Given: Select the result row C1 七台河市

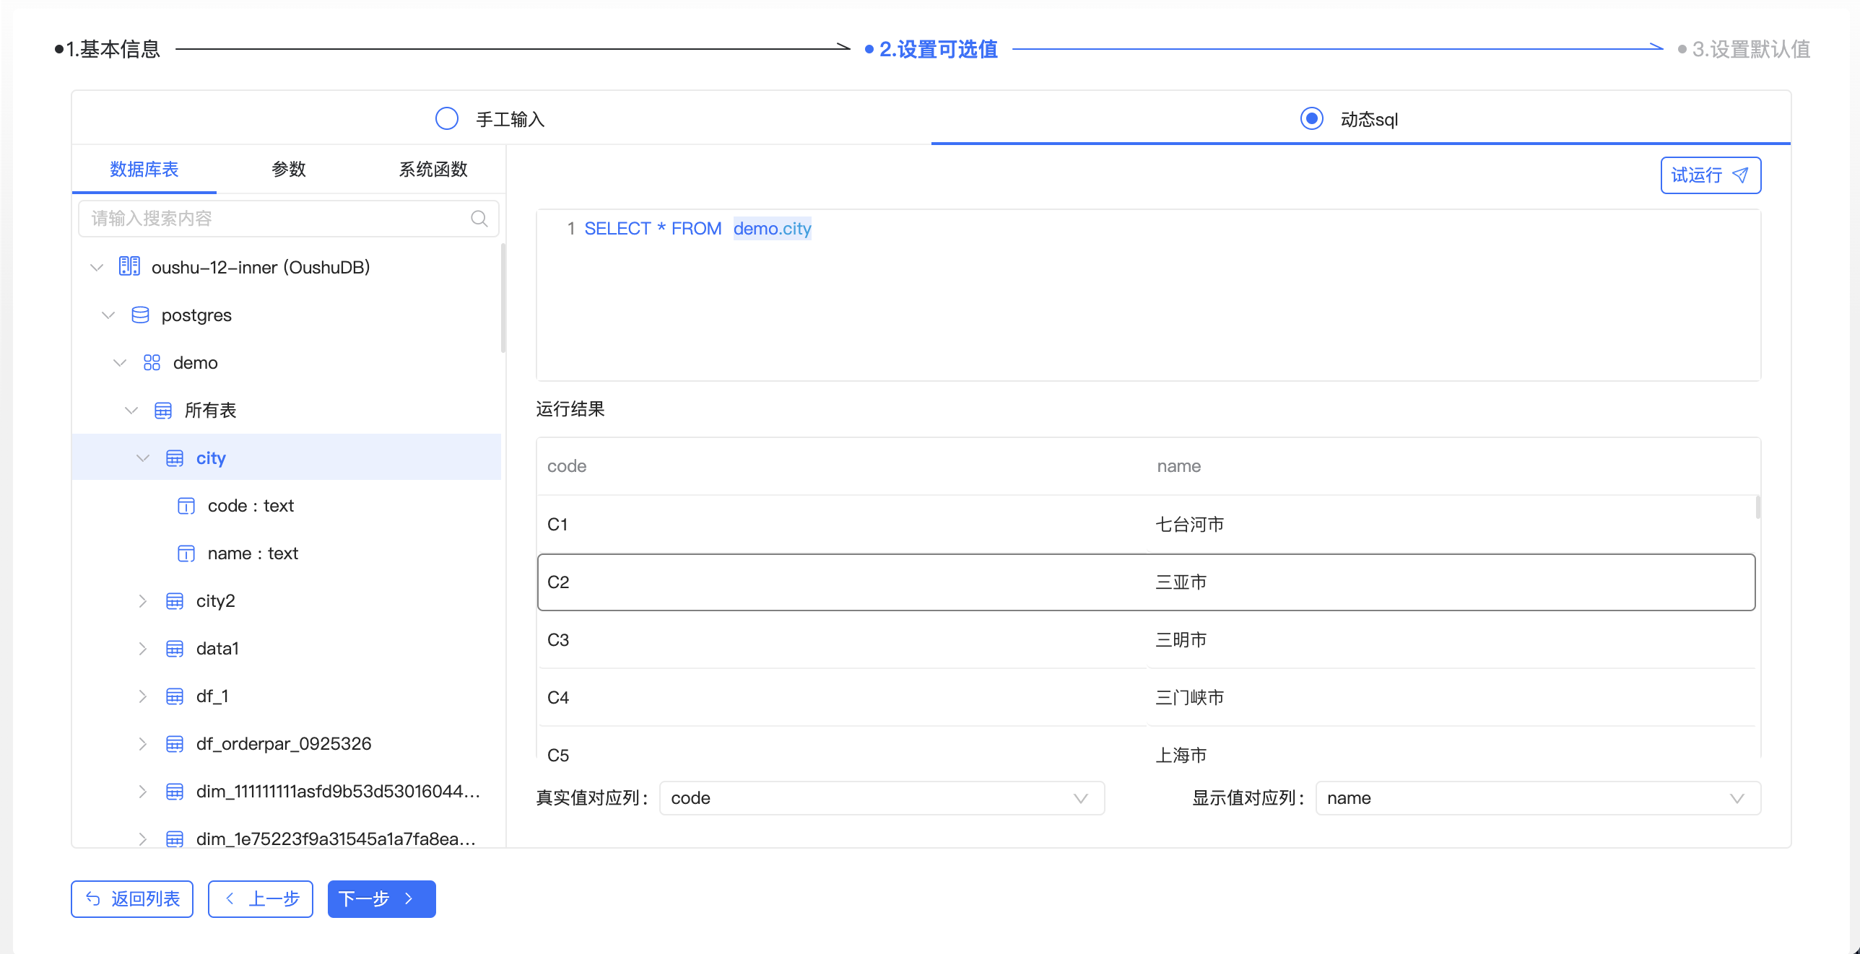Looking at the screenshot, I should [1147, 525].
